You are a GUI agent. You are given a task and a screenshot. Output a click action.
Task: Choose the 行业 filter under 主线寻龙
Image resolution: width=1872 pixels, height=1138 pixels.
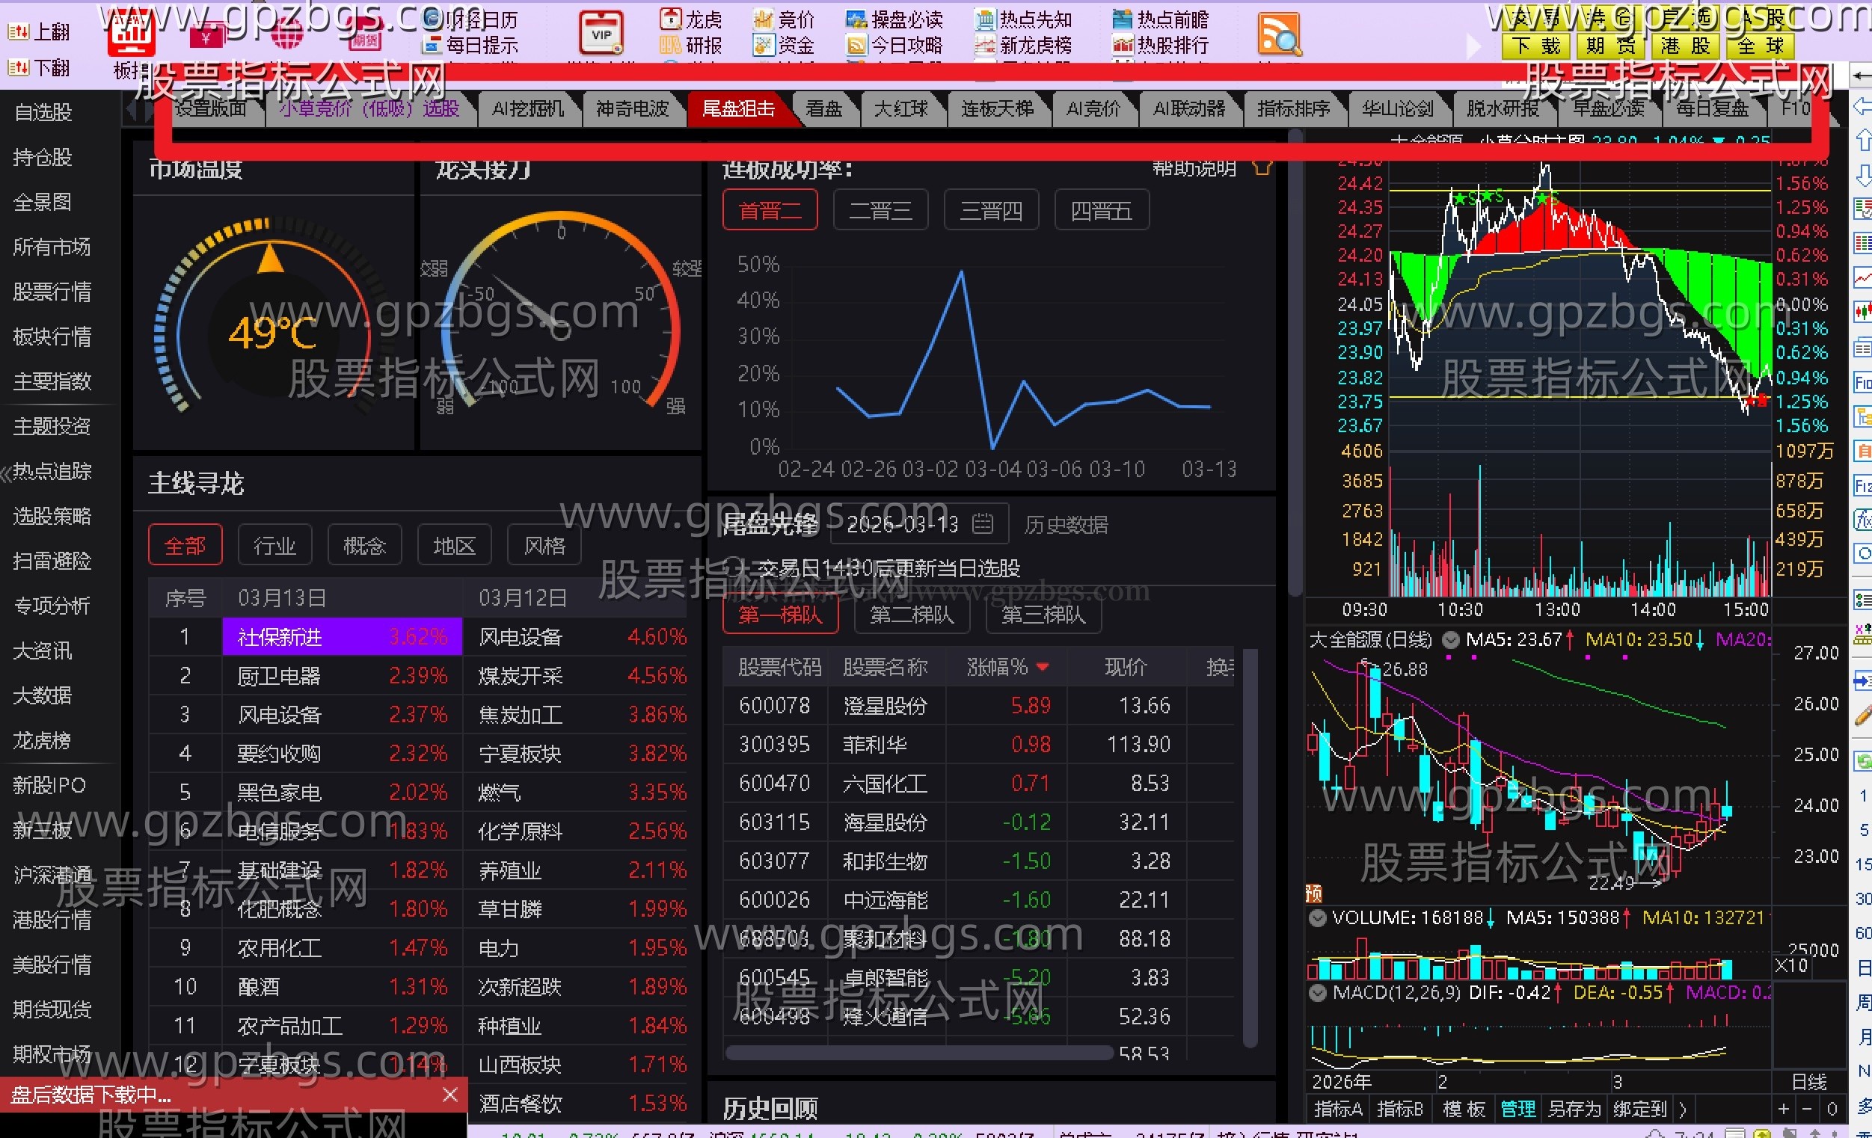pos(274,546)
